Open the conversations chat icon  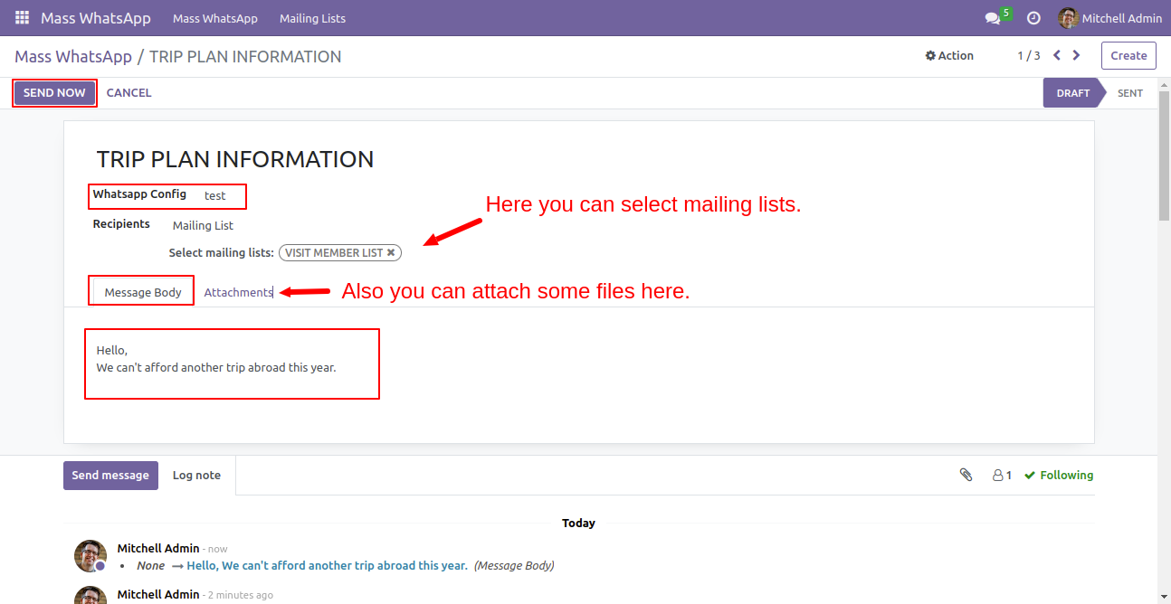(x=993, y=18)
